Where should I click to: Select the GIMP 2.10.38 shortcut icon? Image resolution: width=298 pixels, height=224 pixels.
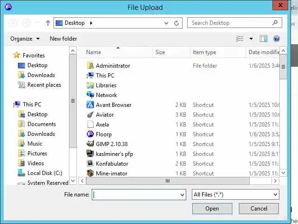click(90, 144)
